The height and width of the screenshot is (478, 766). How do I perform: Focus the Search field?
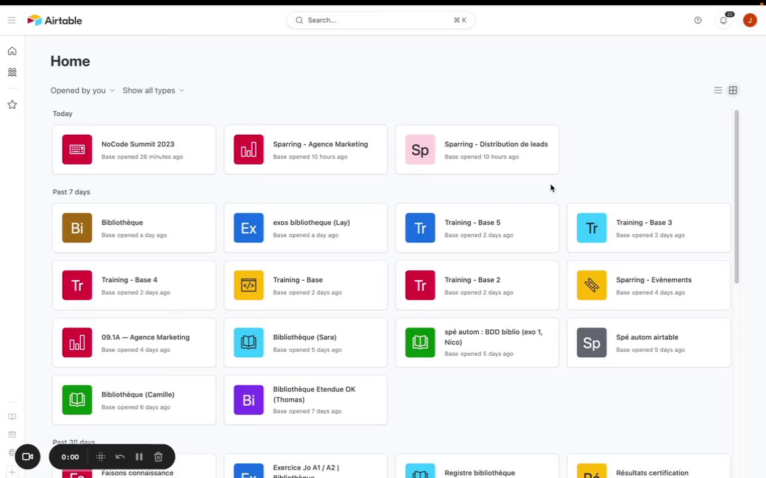pos(380,20)
